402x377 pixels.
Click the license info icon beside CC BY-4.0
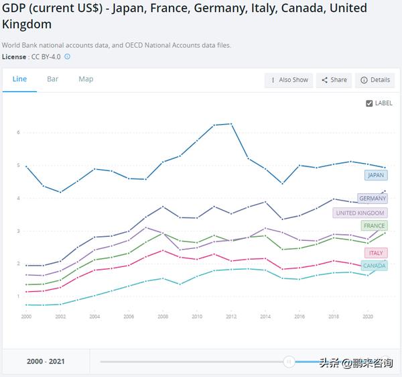(67, 57)
